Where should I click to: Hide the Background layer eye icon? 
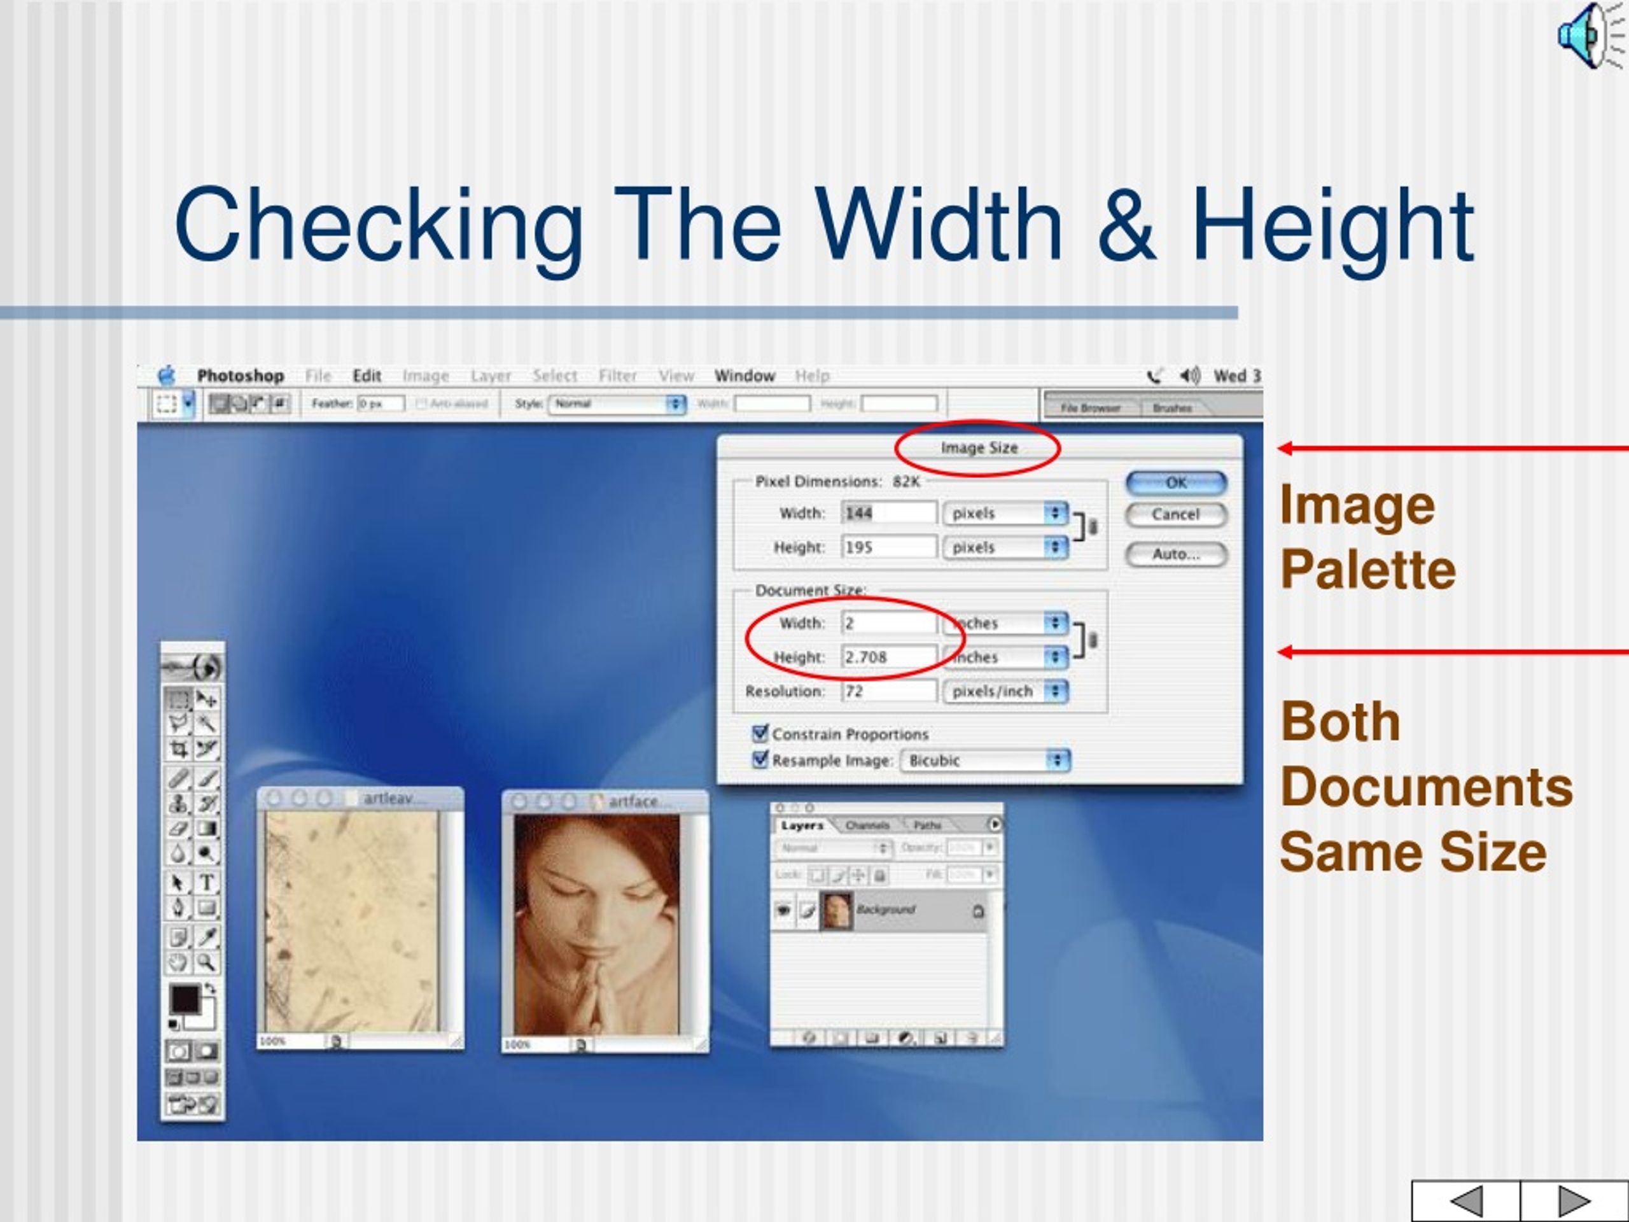pos(783,911)
